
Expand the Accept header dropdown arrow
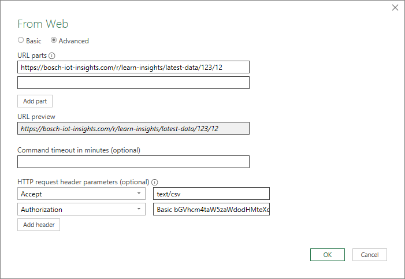tap(139, 194)
